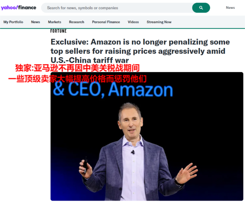Go to the News navigation tab
The width and height of the screenshot is (245, 203).
36,22
